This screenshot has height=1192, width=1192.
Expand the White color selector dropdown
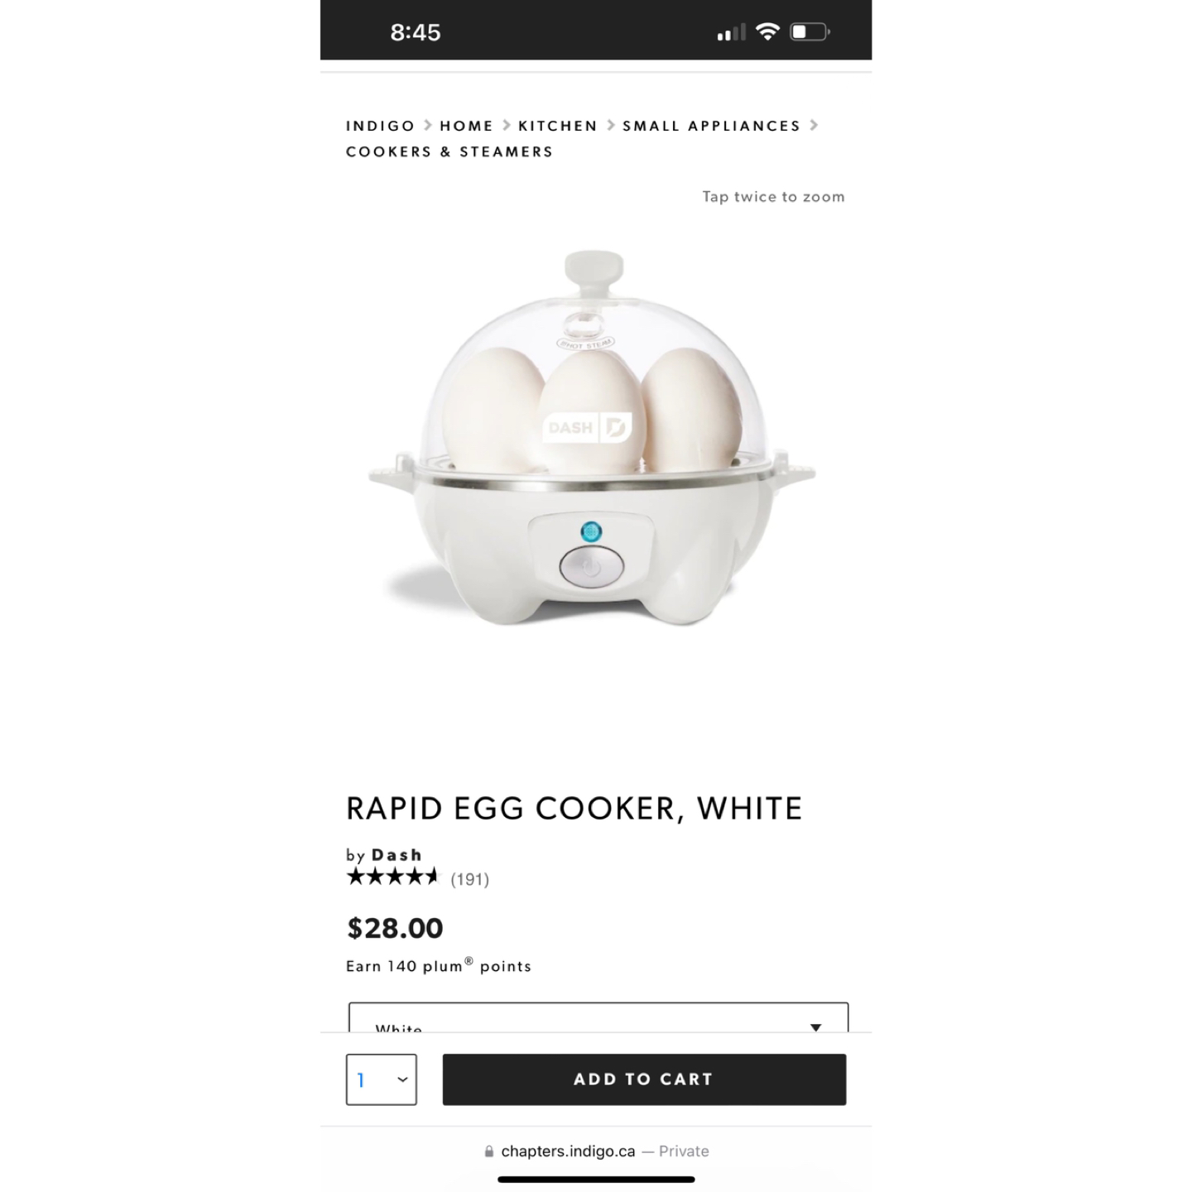(598, 1018)
